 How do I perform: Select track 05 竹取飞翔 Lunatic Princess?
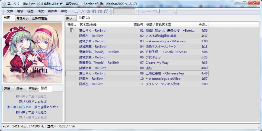137,52
